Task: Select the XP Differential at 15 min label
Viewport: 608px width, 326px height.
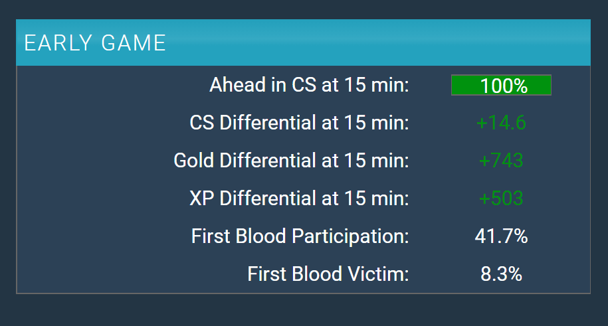Action: pyautogui.click(x=299, y=199)
